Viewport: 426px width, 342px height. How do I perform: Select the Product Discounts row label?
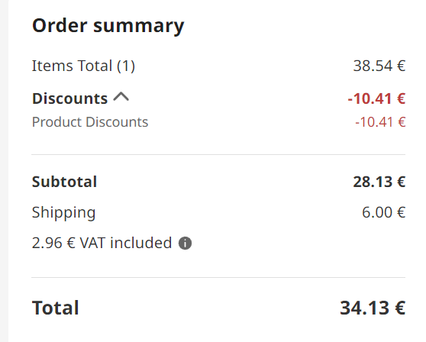(90, 122)
